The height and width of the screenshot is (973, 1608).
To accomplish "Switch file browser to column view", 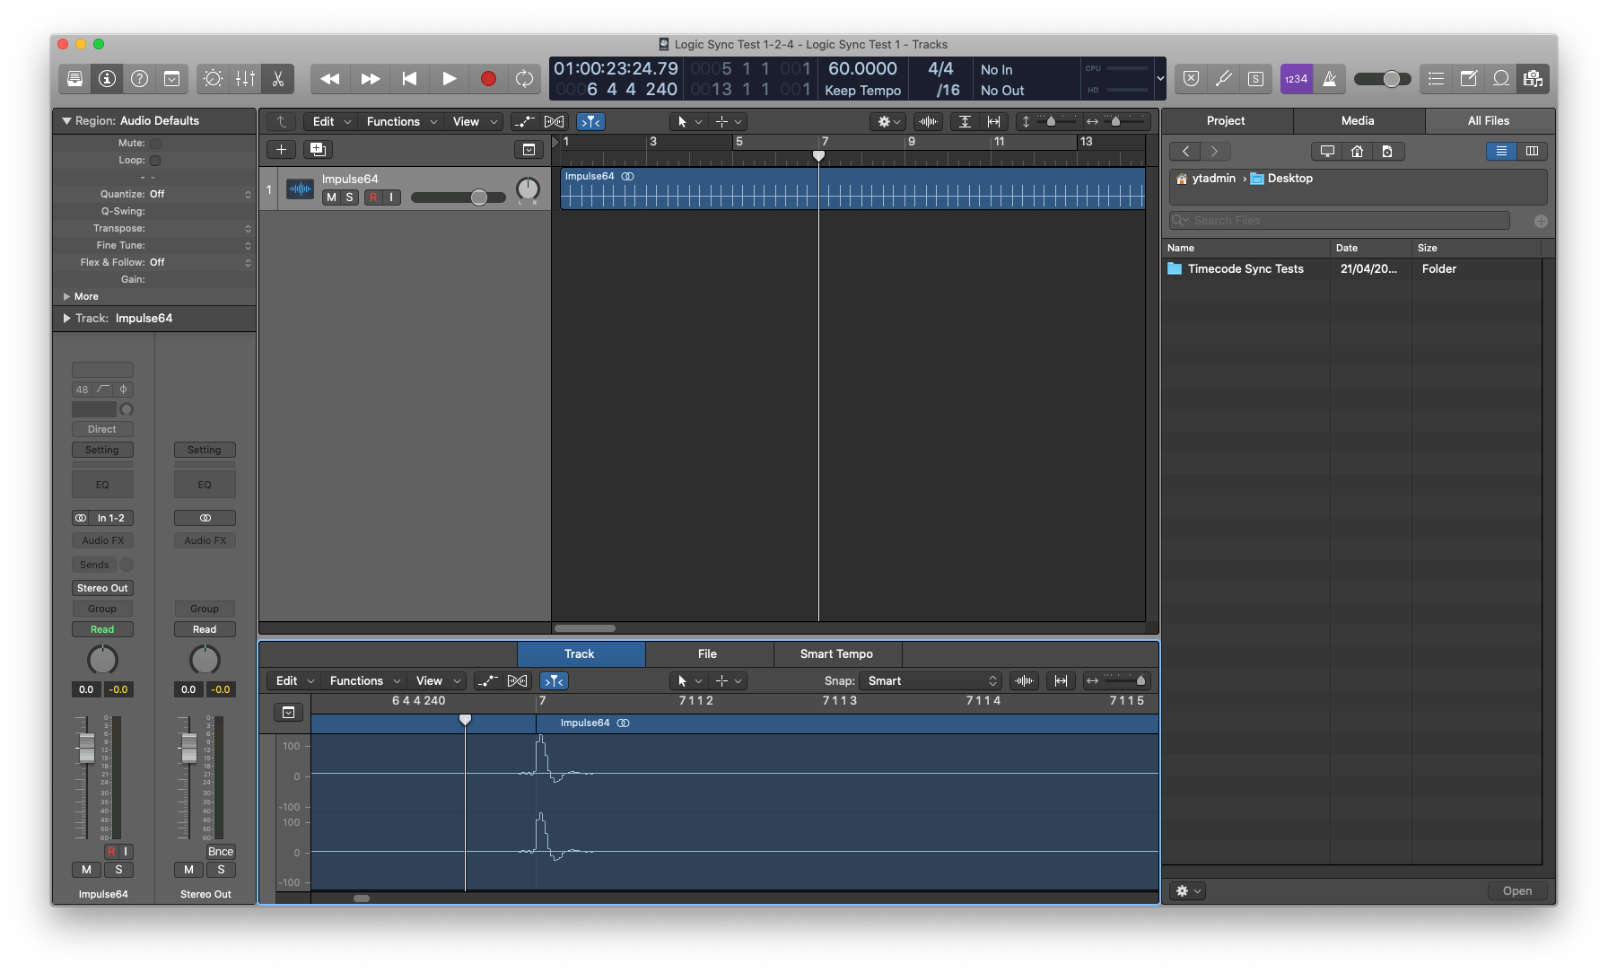I will (1533, 152).
